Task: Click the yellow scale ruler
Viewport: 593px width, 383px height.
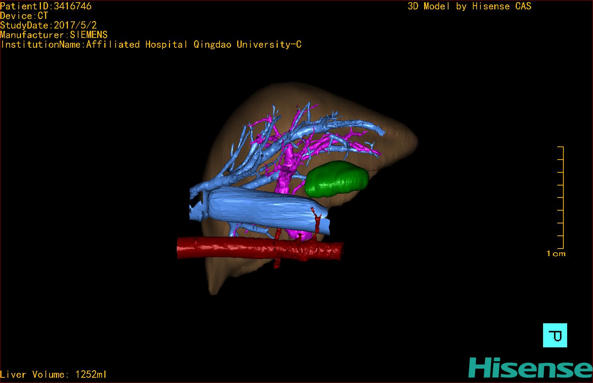Action: (x=561, y=198)
